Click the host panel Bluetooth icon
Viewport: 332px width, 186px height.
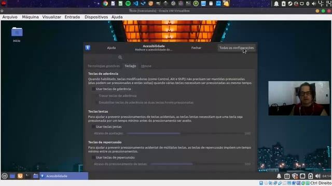point(308,4)
